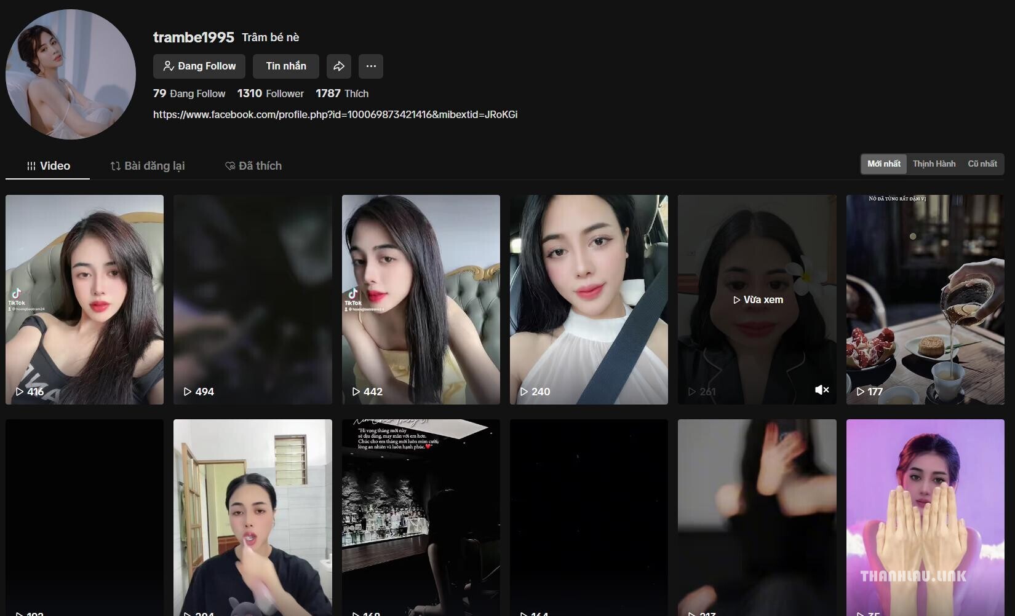
Task: Click the play icon beside 494
Action: coord(188,392)
